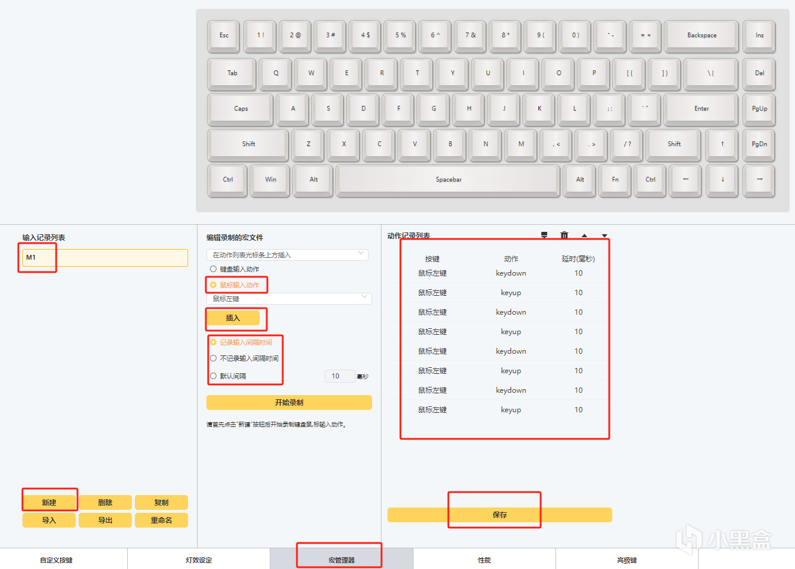Start recording with 开始录制 button
This screenshot has width=795, height=569.
tap(289, 402)
